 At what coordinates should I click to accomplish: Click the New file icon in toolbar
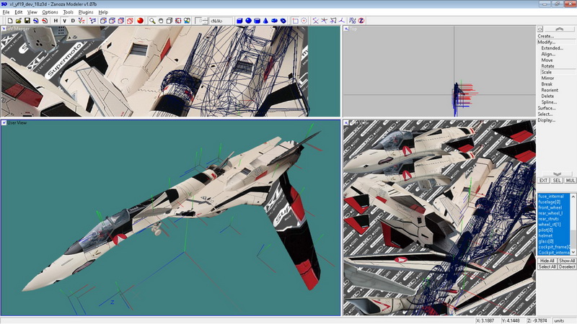point(10,21)
